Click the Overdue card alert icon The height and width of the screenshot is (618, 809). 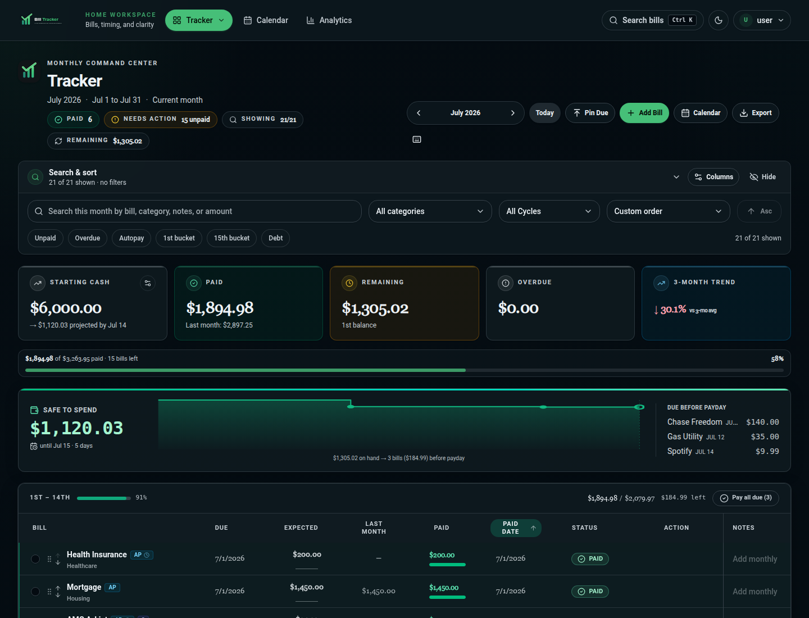[x=506, y=283]
